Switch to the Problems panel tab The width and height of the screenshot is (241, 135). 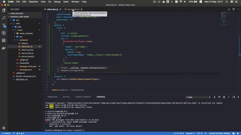click(52, 97)
